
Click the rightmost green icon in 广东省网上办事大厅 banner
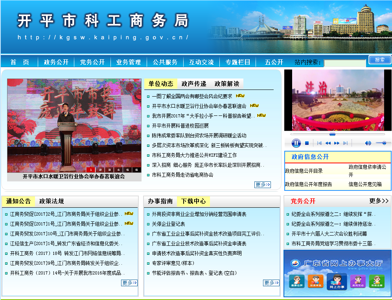click(x=377, y=281)
